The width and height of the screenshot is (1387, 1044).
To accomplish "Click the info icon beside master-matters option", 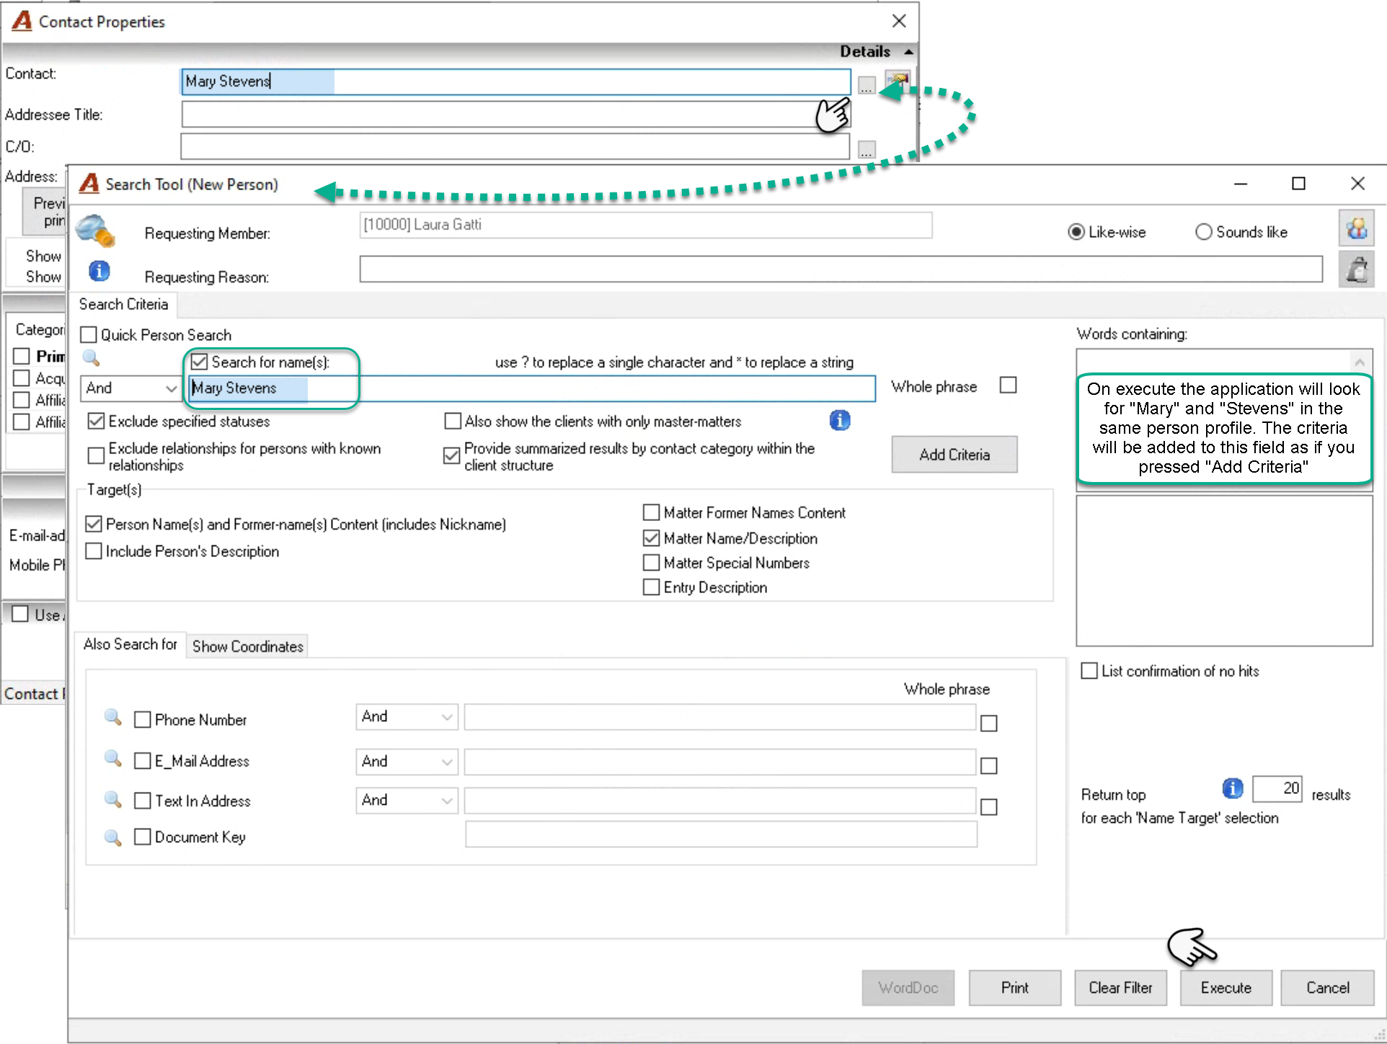I will point(840,420).
